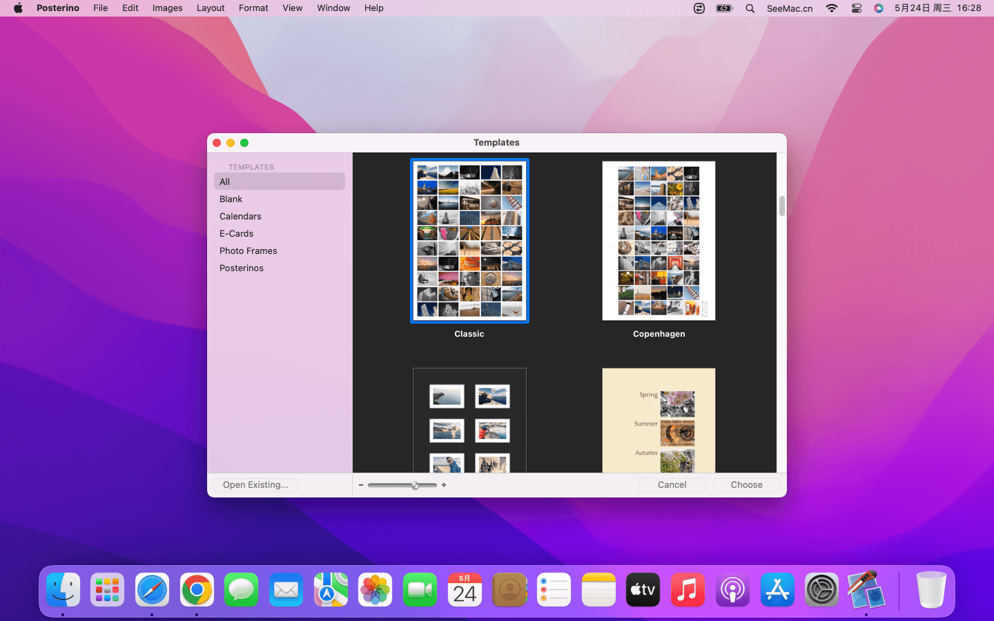Image resolution: width=994 pixels, height=621 pixels.
Task: Show the Posterinos template category
Action: tap(241, 268)
